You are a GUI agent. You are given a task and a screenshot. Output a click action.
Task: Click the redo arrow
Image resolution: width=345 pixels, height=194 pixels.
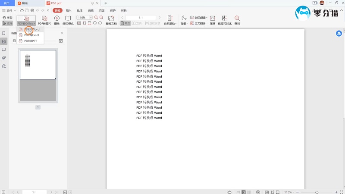pyautogui.click(x=43, y=10)
